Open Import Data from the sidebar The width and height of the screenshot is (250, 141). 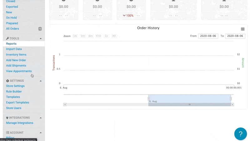14,49
